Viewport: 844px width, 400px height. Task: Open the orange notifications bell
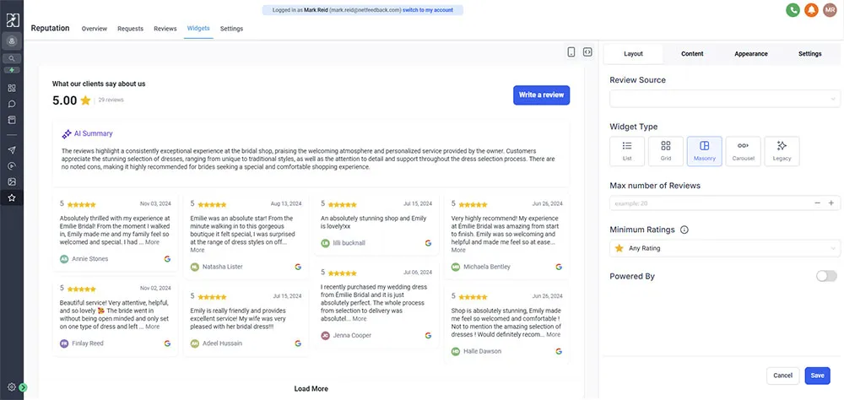[811, 9]
